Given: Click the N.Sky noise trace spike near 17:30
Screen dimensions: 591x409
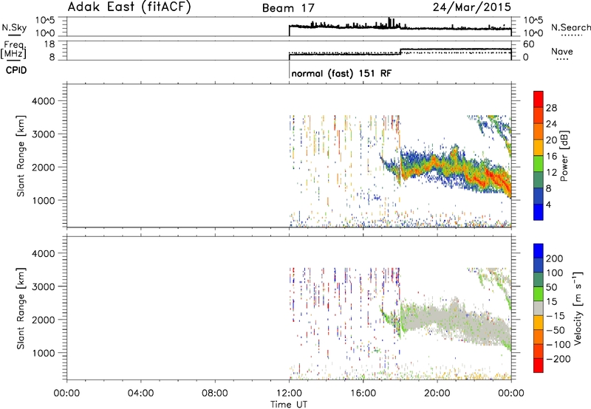Looking at the screenshot, I should point(390,22).
